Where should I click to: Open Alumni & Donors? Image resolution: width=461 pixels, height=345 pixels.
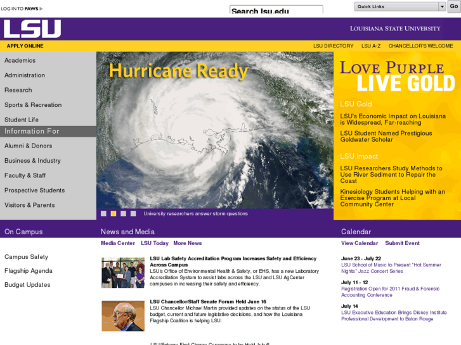[29, 146]
